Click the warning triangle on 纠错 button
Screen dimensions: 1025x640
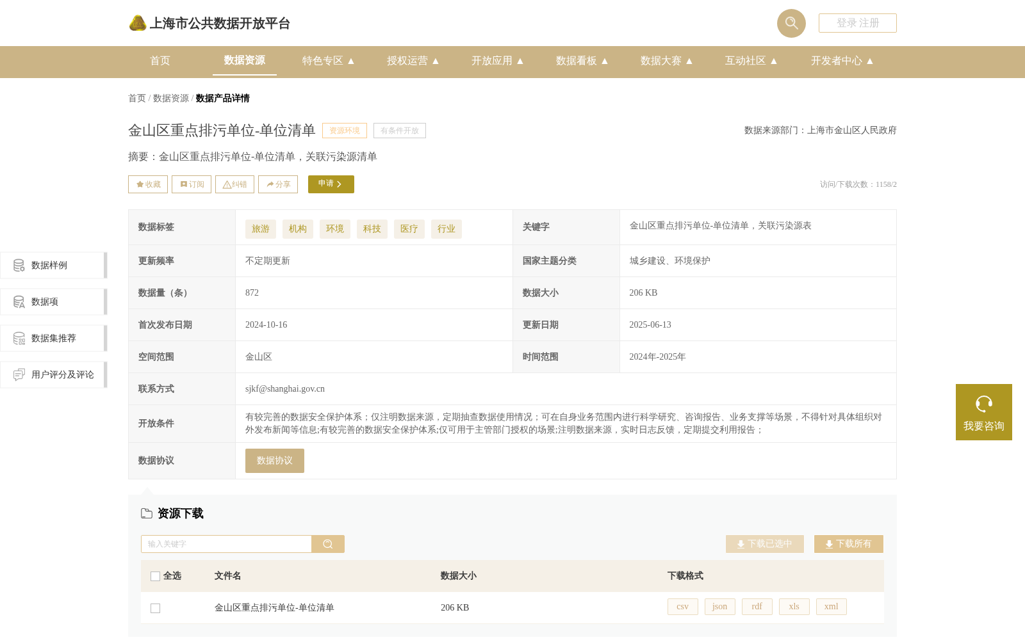click(x=227, y=184)
